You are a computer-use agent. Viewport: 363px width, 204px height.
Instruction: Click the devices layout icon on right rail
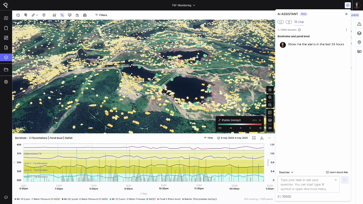(x=359, y=52)
